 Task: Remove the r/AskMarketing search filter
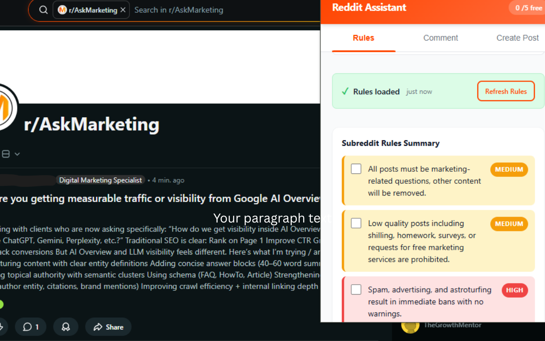(122, 9)
